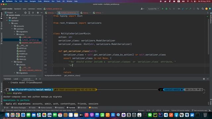The height and width of the screenshot is (119, 212).
Task: Toggle tool window bars icon in status bar
Action: point(3,110)
